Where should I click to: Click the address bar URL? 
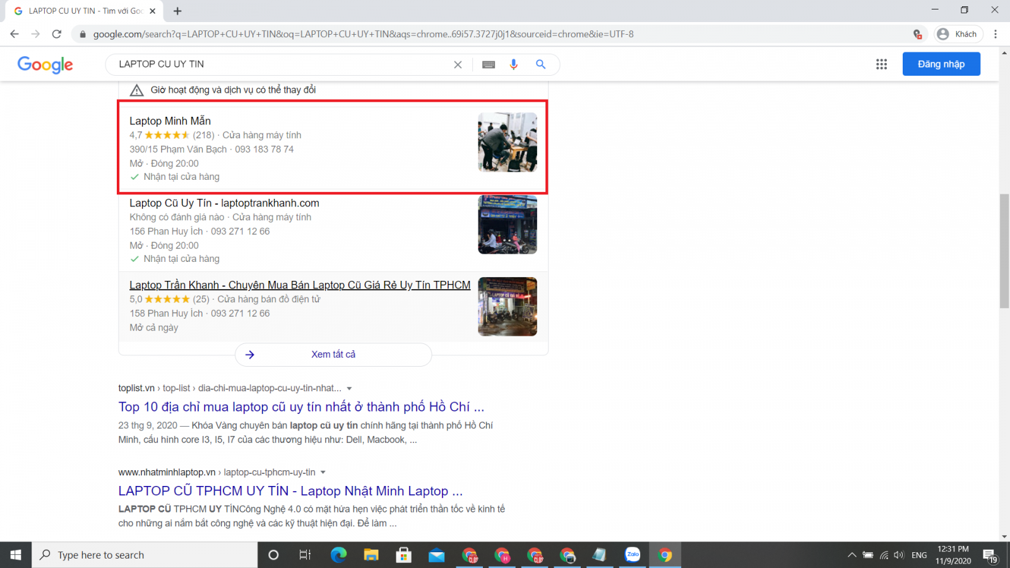click(363, 34)
